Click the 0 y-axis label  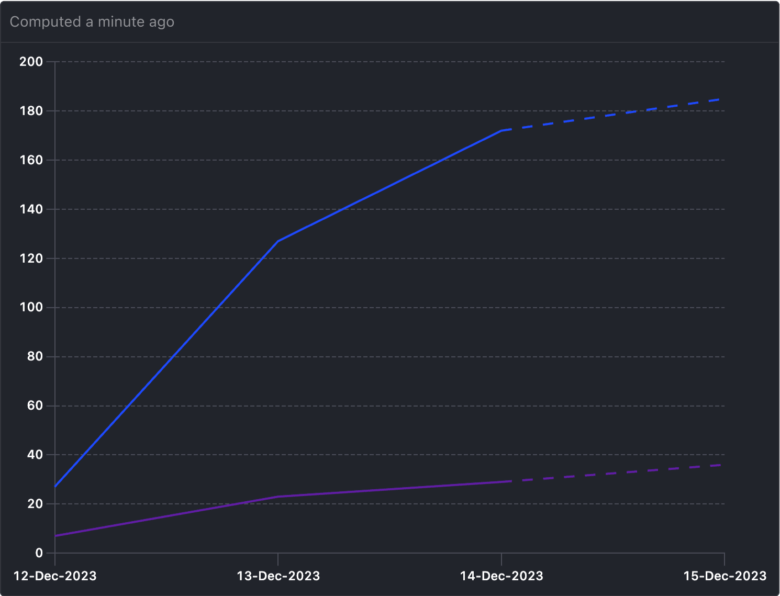pyautogui.click(x=39, y=553)
